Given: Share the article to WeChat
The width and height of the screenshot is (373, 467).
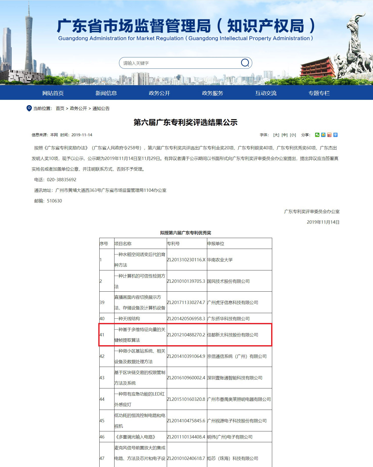Looking at the screenshot, I should pos(317,135).
